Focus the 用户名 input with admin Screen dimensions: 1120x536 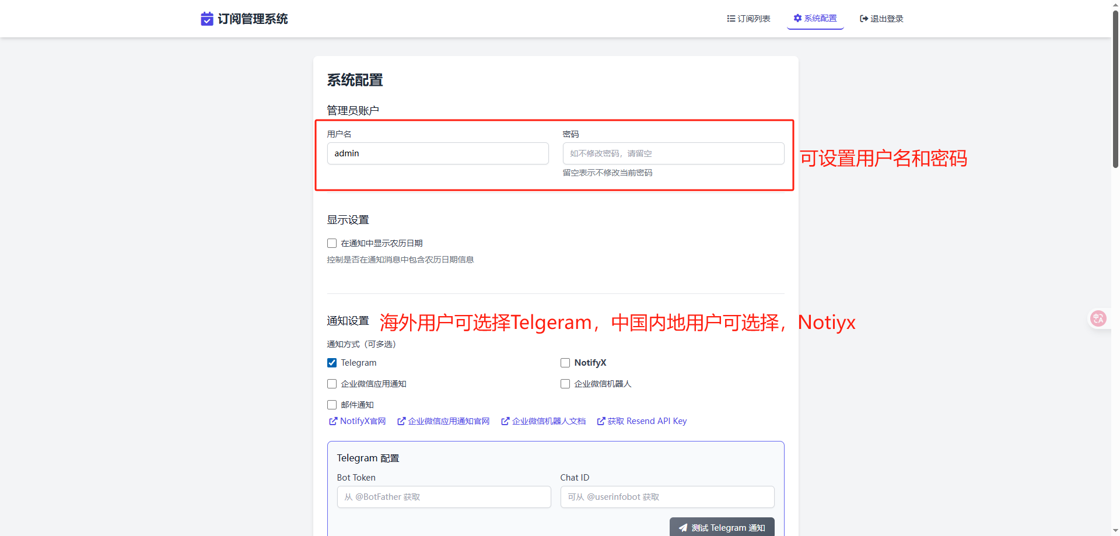pos(437,153)
